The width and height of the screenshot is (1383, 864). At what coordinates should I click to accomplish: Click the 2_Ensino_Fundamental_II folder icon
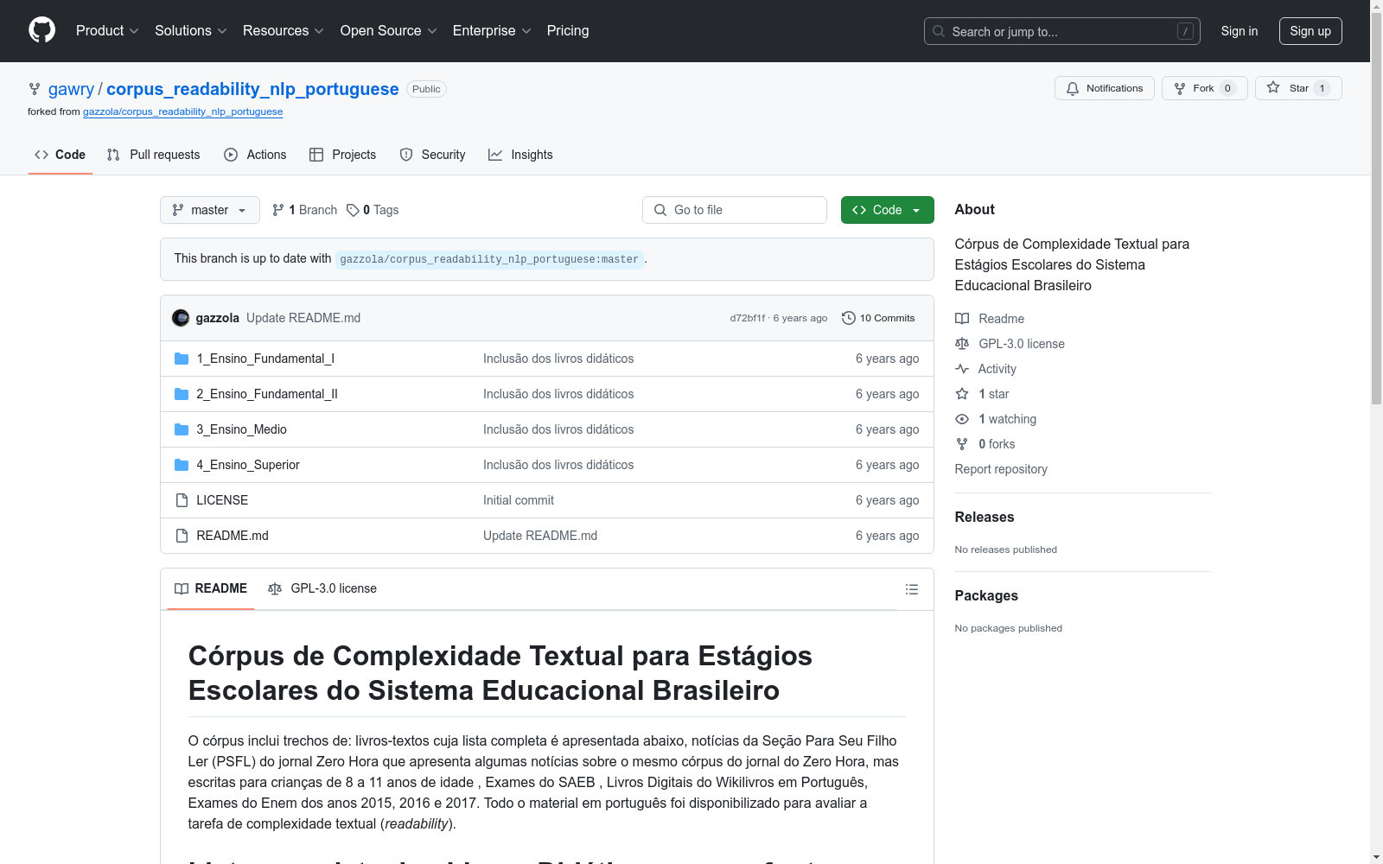(x=182, y=394)
